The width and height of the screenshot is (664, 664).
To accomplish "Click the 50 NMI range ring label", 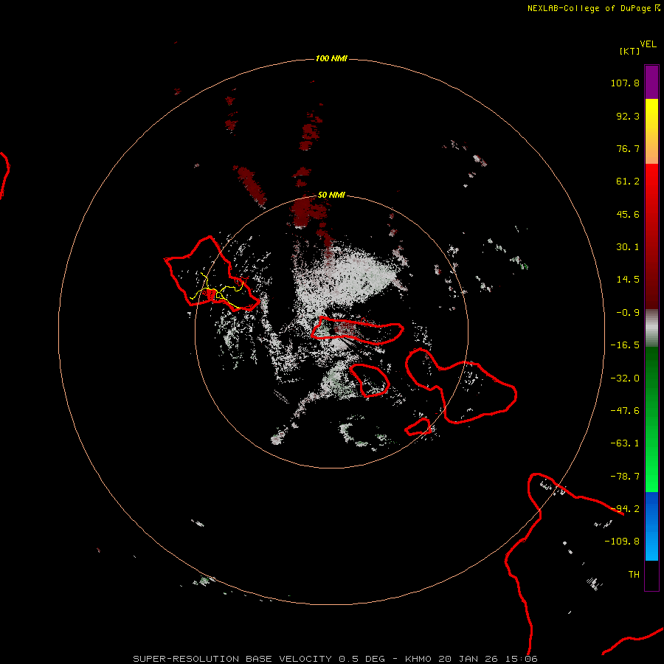I will 331,195.
